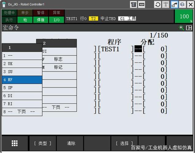Click the zoom magnifier icon
This screenshot has width=195, height=153.
tap(181, 28)
